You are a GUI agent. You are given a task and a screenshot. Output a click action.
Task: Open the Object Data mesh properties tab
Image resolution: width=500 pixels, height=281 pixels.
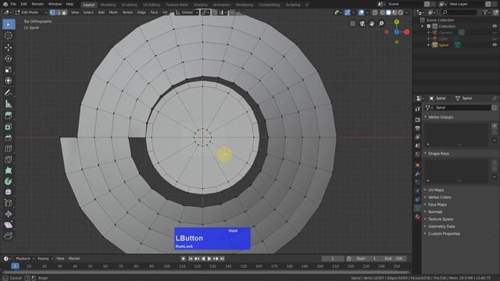click(x=417, y=208)
